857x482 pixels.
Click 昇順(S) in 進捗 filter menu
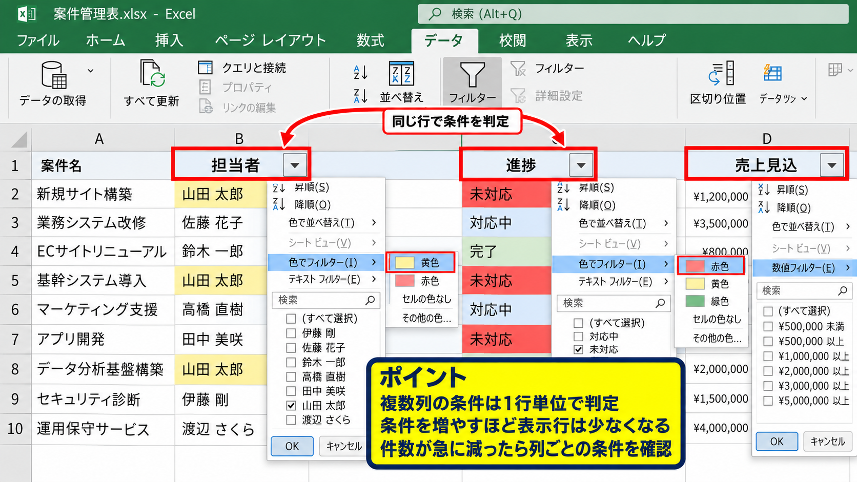[597, 188]
